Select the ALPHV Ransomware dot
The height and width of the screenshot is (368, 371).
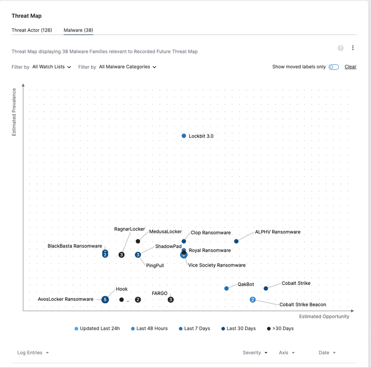coord(236,241)
